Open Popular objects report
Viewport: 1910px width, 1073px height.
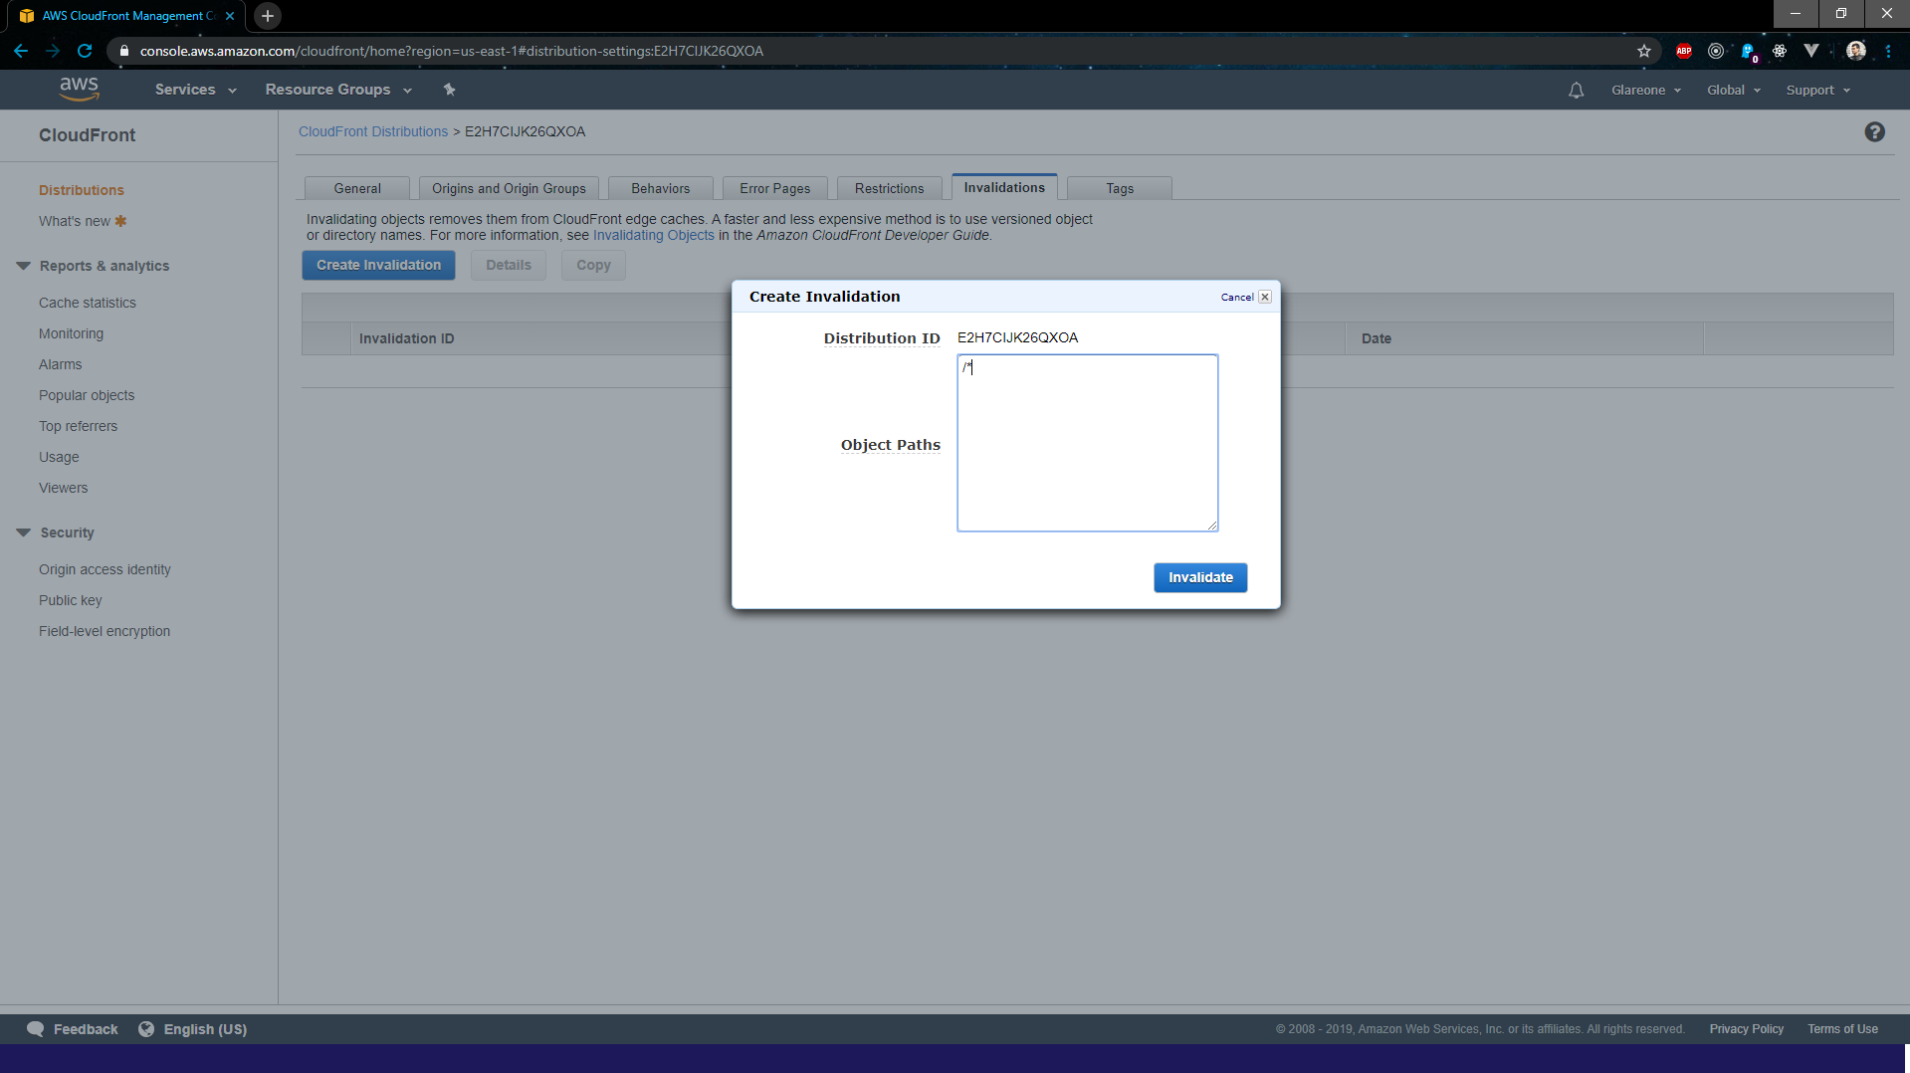coord(87,395)
